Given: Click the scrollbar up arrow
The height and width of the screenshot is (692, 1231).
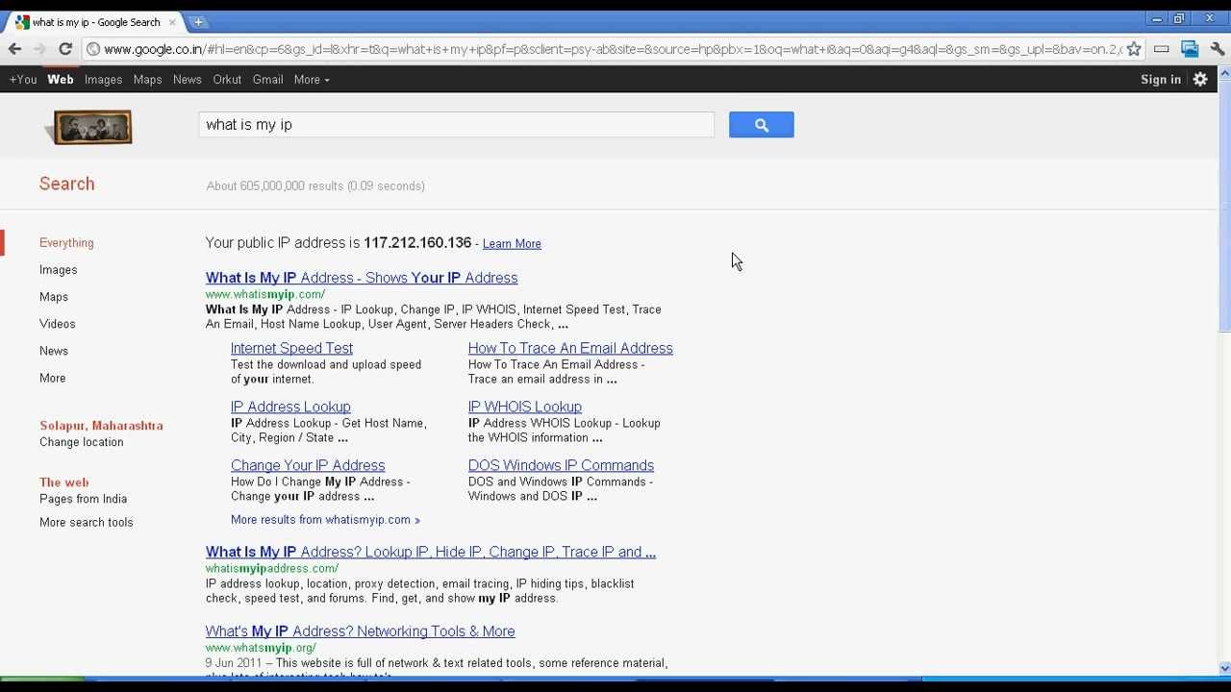Looking at the screenshot, I should pyautogui.click(x=1224, y=73).
